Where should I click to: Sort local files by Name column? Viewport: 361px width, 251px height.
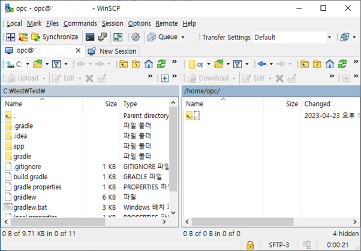coord(42,104)
